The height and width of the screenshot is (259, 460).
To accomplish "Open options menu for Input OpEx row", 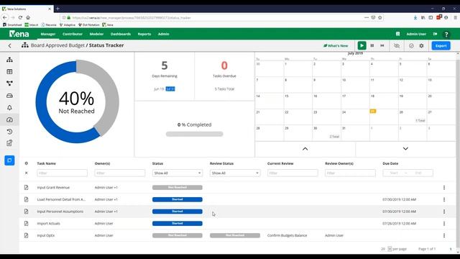I will click(444, 235).
